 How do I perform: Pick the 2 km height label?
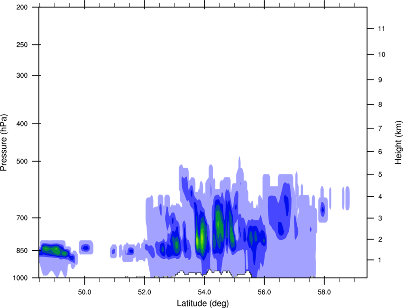tap(380, 239)
